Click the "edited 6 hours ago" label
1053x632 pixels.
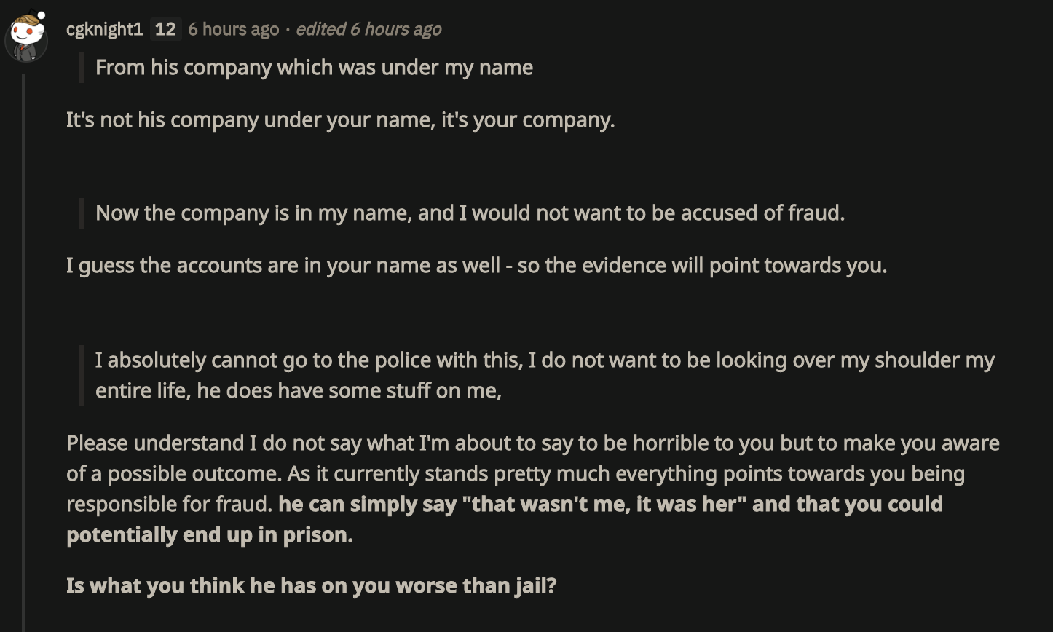click(x=368, y=29)
